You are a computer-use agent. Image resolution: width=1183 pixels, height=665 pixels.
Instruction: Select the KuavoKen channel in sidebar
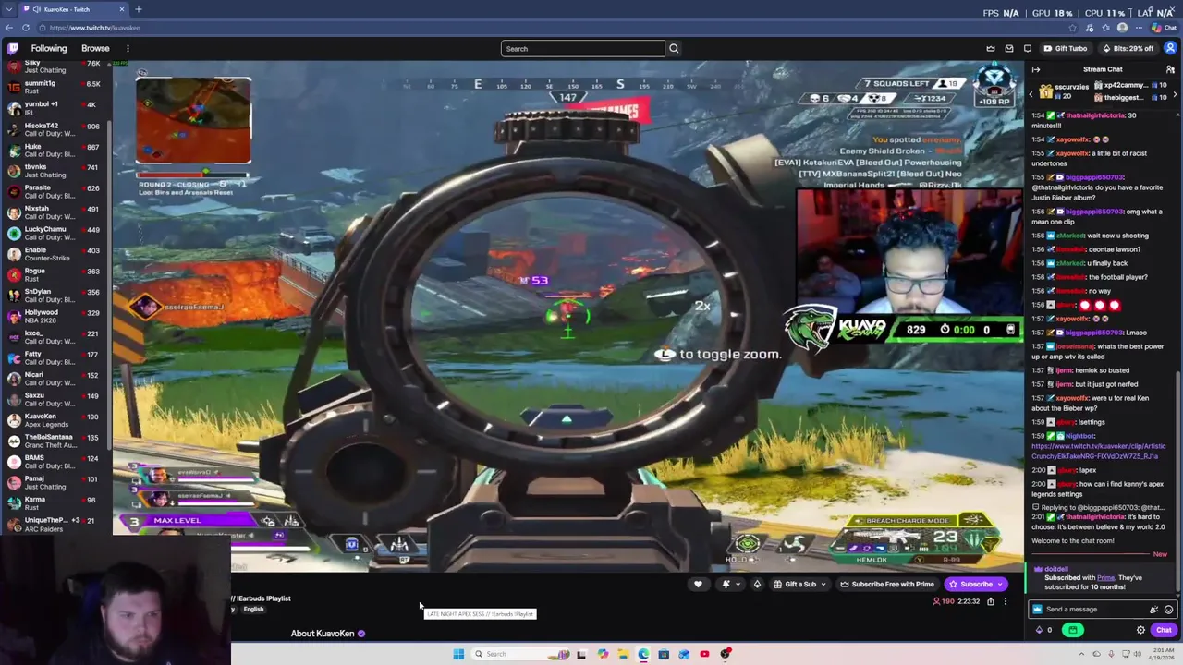[x=55, y=420]
